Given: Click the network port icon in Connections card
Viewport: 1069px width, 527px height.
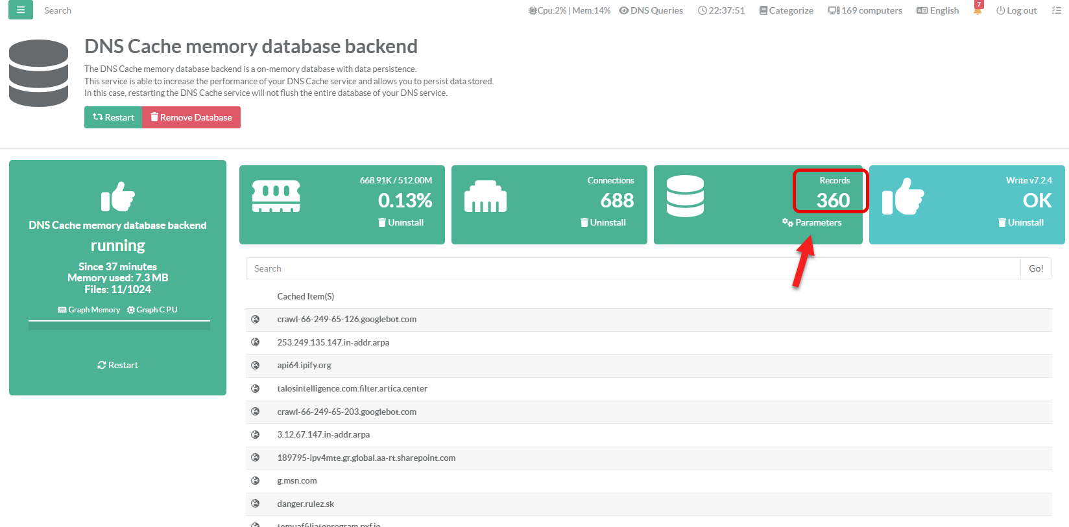Looking at the screenshot, I should (485, 196).
